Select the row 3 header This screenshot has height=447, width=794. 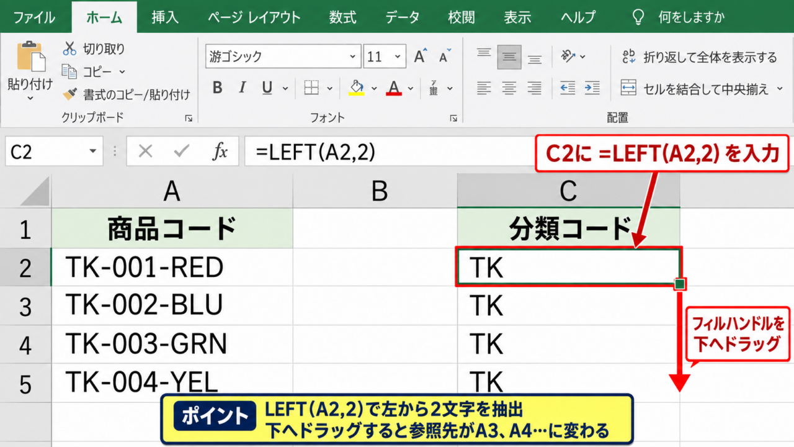[25, 306]
